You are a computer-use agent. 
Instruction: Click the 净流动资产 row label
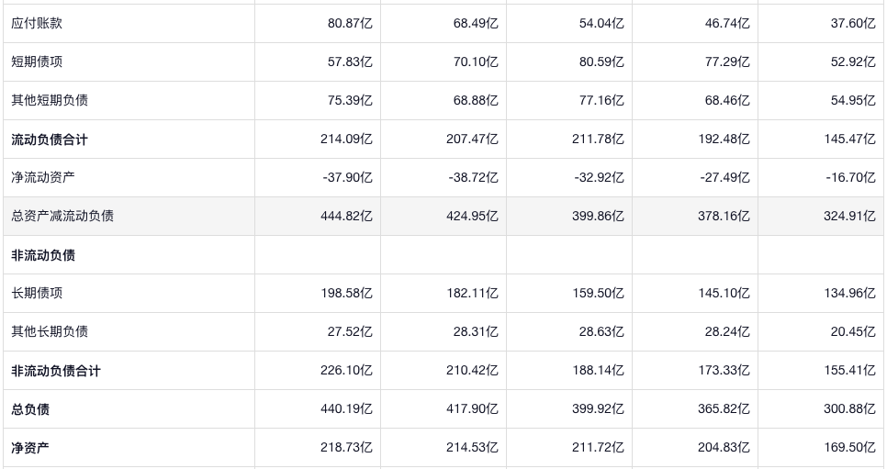(43, 177)
